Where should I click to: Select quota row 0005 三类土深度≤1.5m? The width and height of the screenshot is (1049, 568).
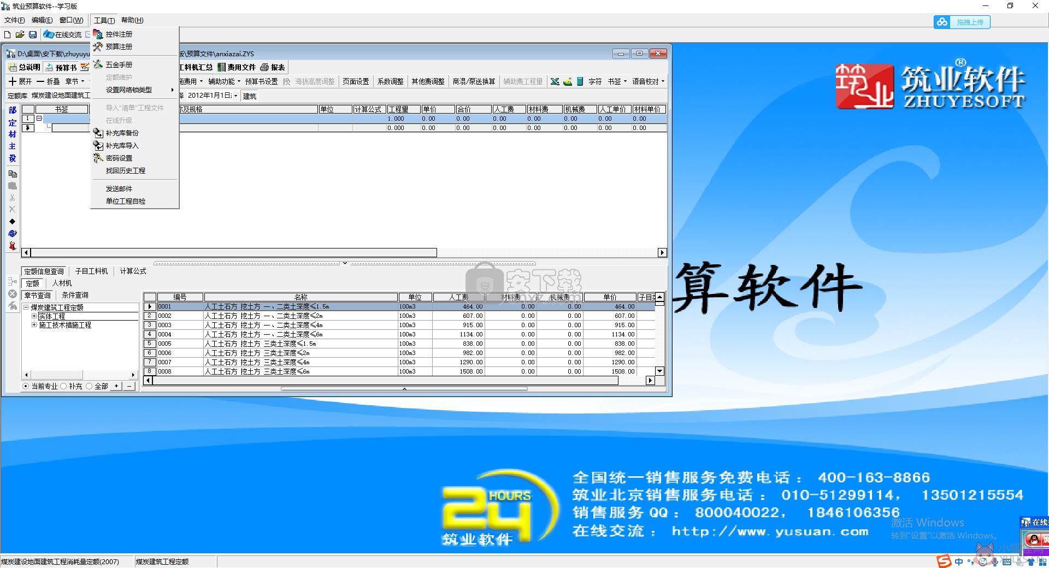399,344
